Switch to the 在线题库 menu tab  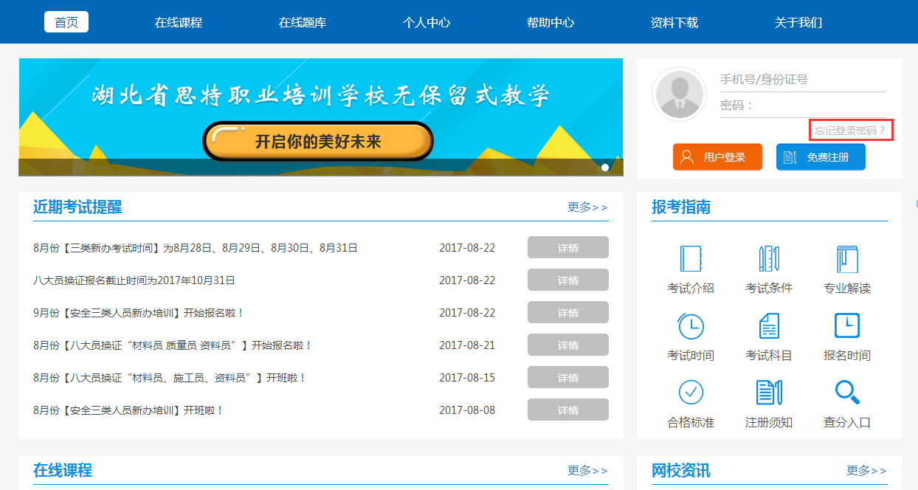pos(303,22)
